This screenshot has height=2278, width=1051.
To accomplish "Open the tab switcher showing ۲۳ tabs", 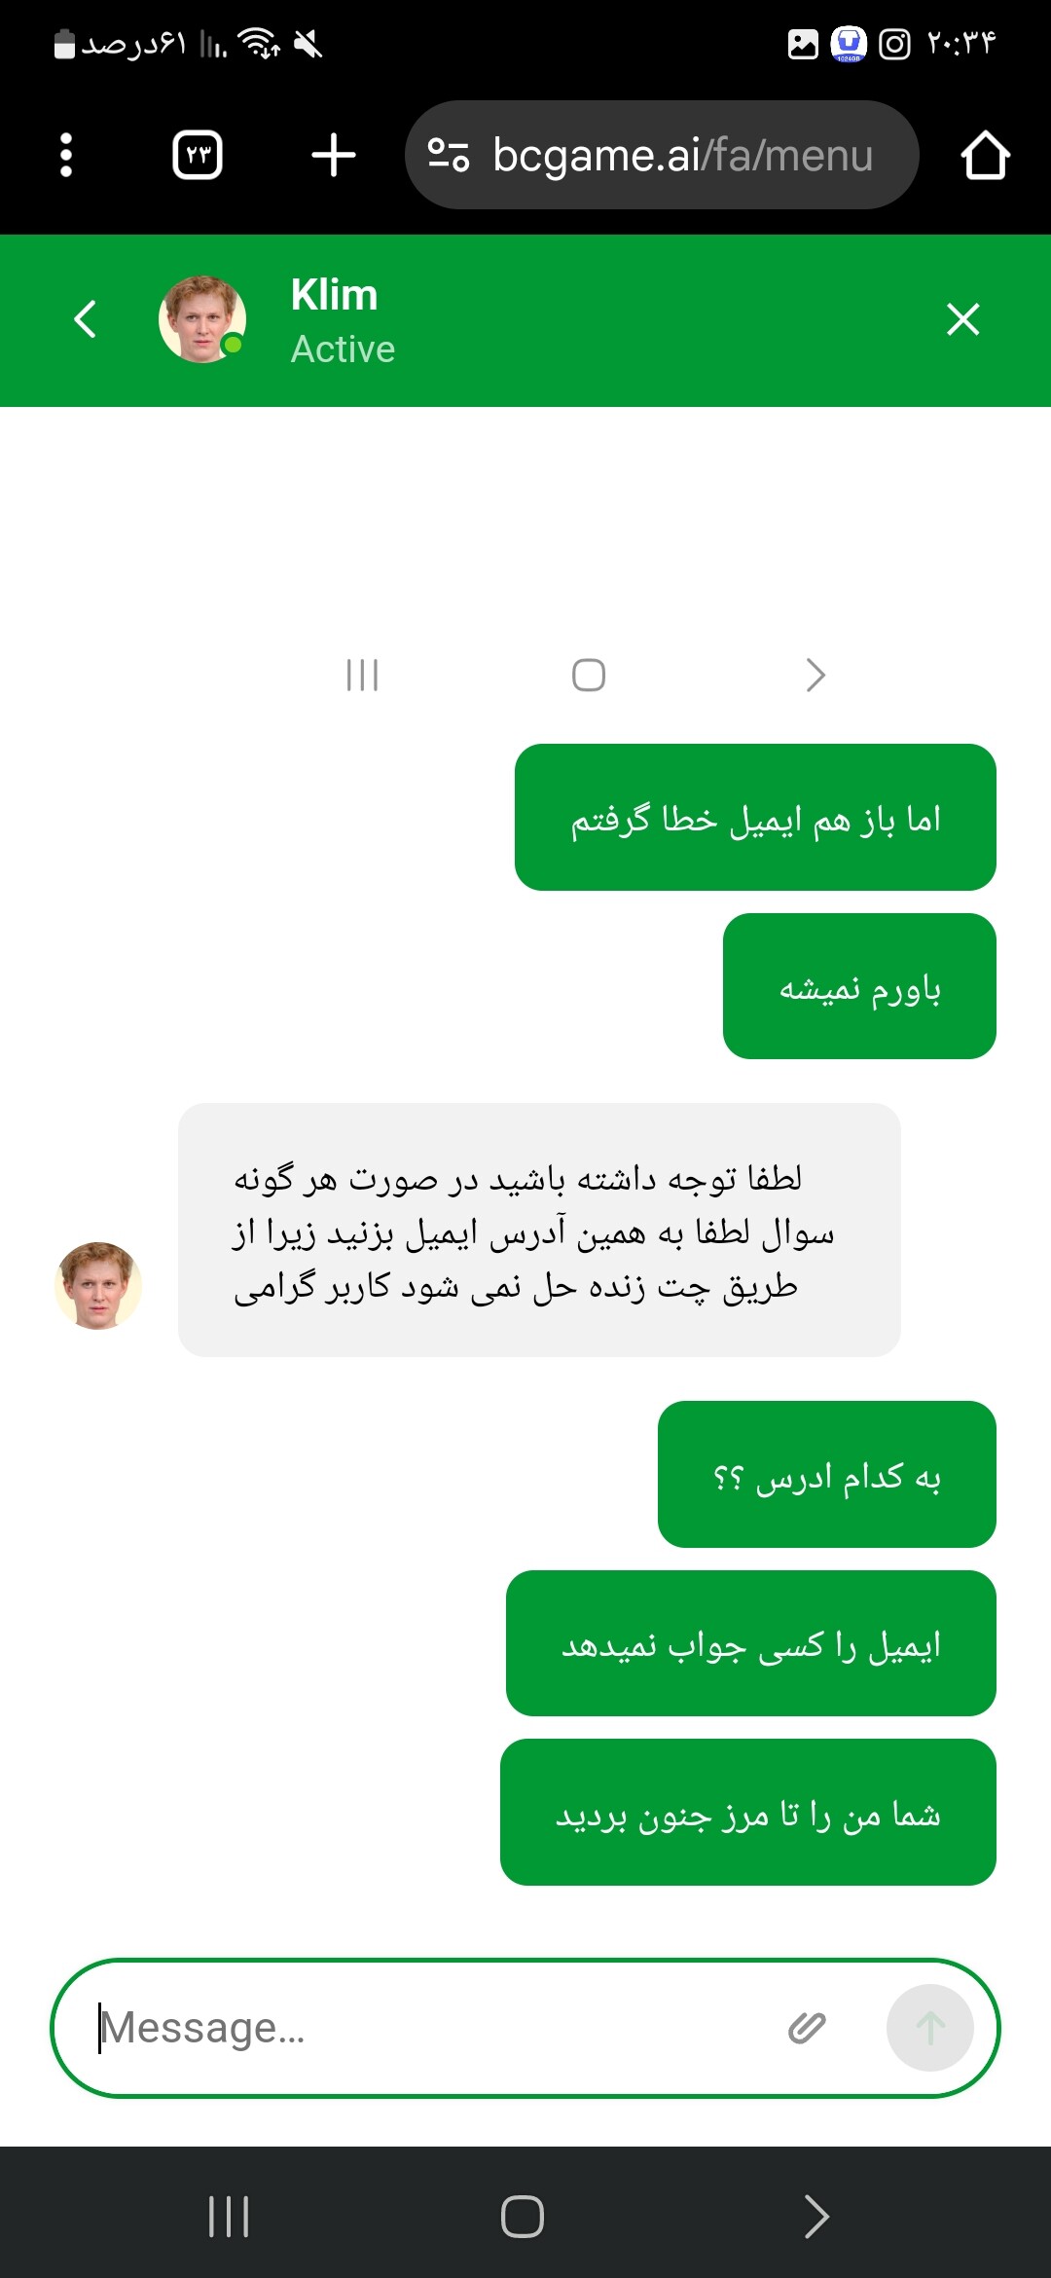I will coord(198,155).
